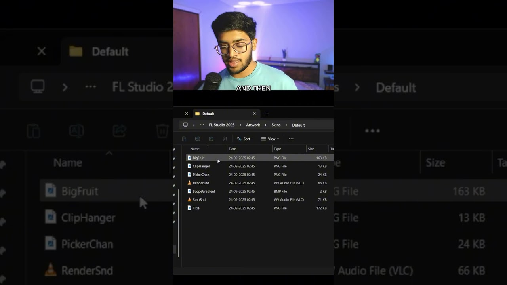
Task: Click the Paste clipboard icon in Explorer toolbar
Action: click(x=184, y=139)
